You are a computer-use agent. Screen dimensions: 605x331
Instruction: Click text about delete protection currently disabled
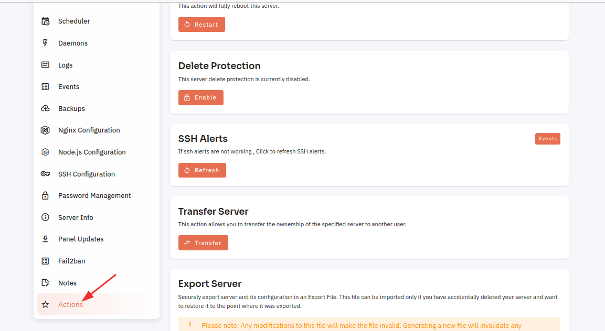point(244,79)
